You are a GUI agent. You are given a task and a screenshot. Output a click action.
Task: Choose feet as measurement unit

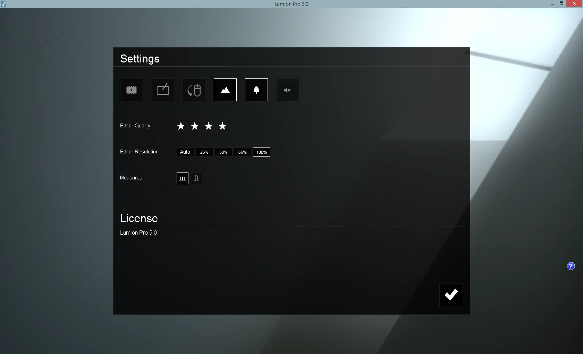pyautogui.click(x=196, y=178)
